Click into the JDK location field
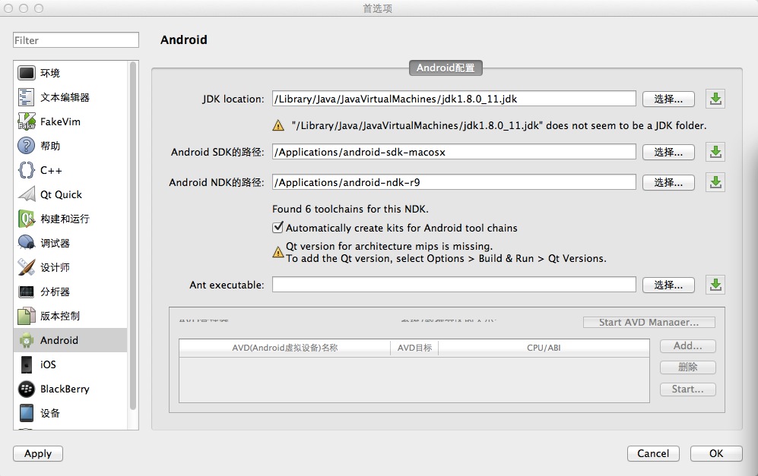 coord(454,99)
